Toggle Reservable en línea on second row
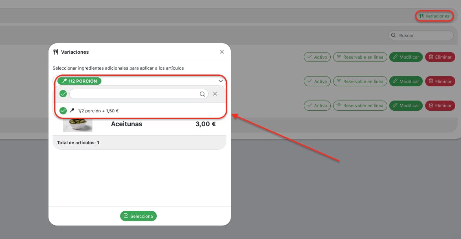The image size is (461, 239). 360,81
